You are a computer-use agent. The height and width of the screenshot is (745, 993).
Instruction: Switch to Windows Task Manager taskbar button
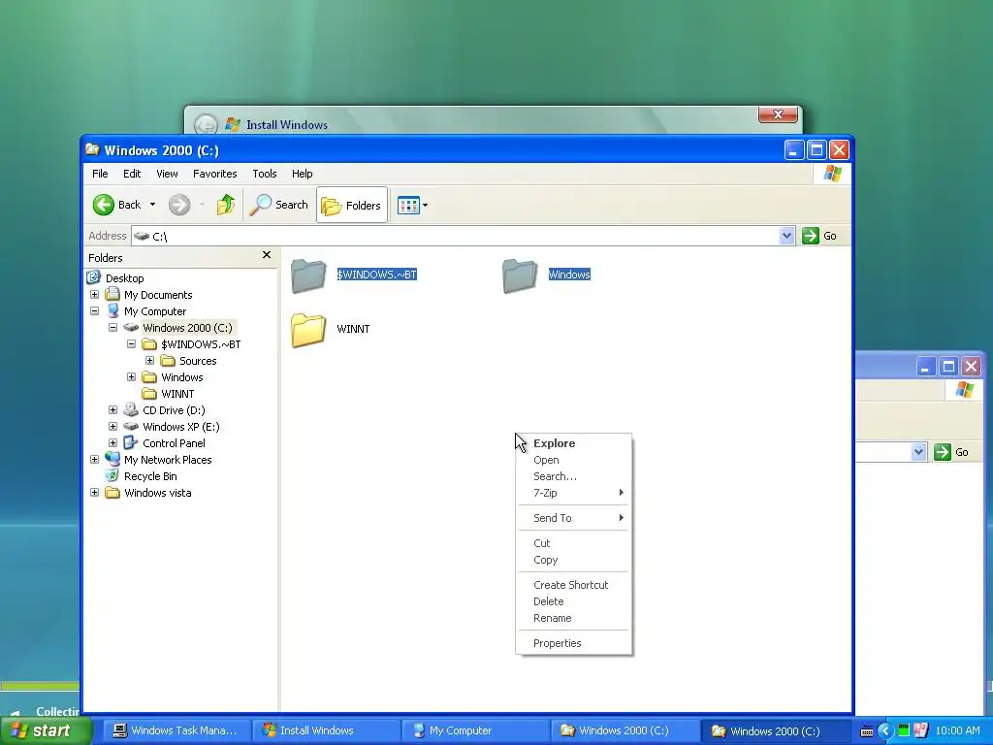coord(176,731)
